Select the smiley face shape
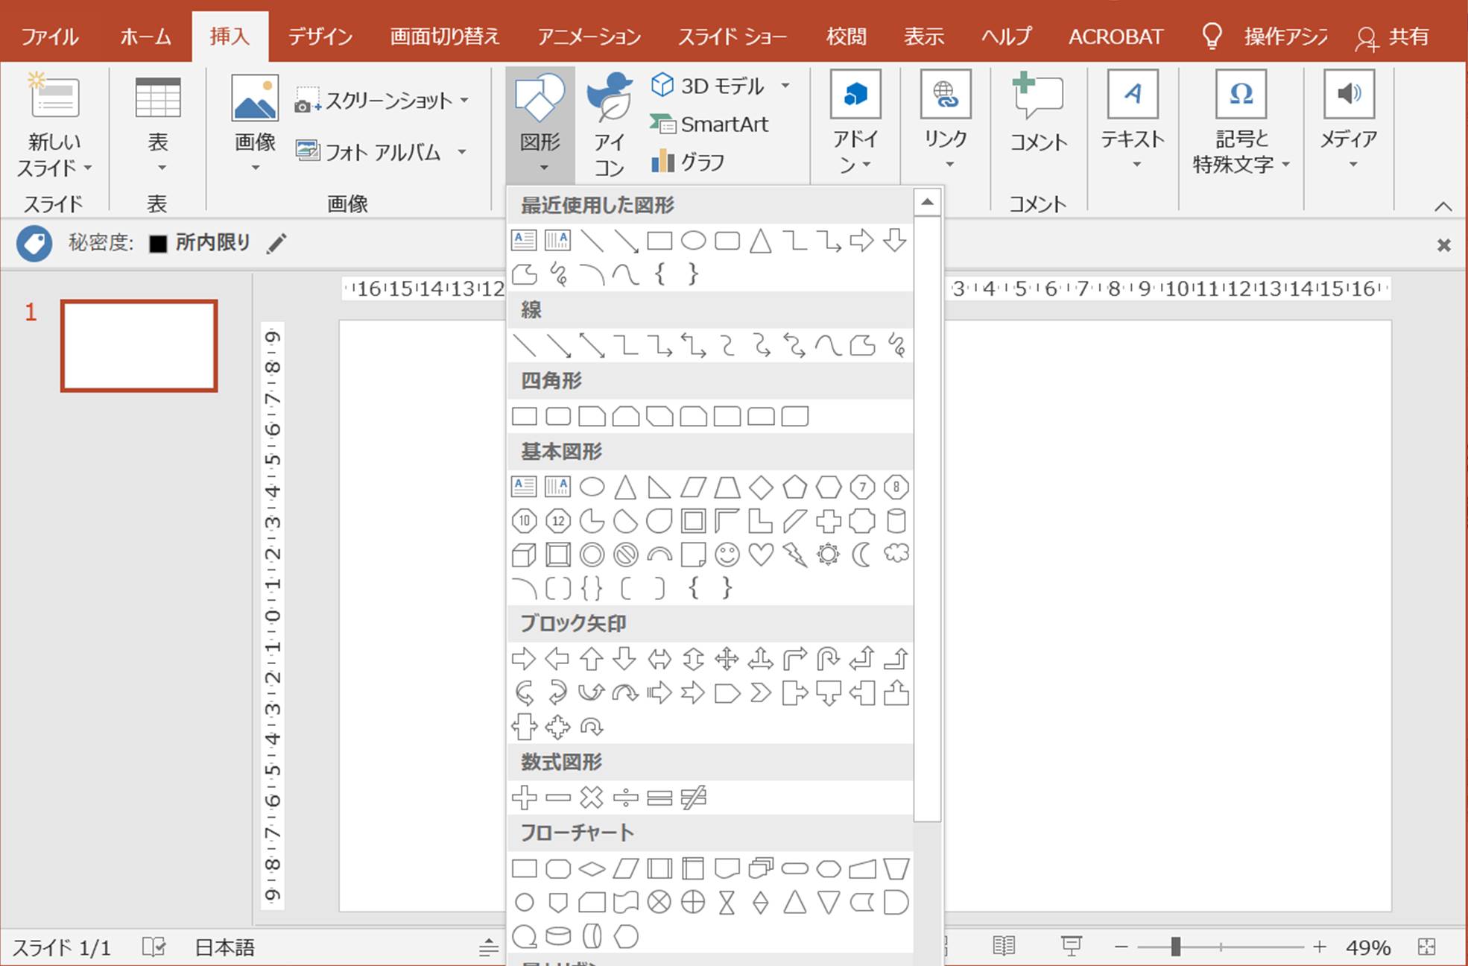1468x966 pixels. click(x=727, y=555)
